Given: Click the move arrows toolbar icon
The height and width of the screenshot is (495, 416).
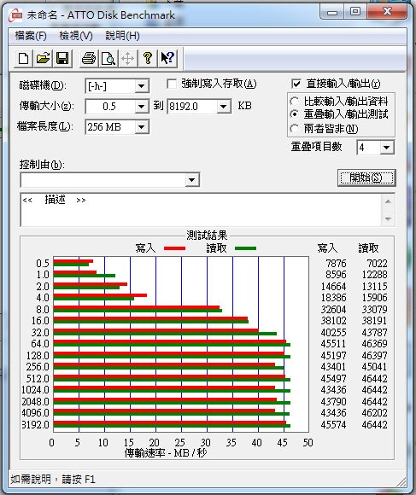Looking at the screenshot, I should pyautogui.click(x=128, y=58).
